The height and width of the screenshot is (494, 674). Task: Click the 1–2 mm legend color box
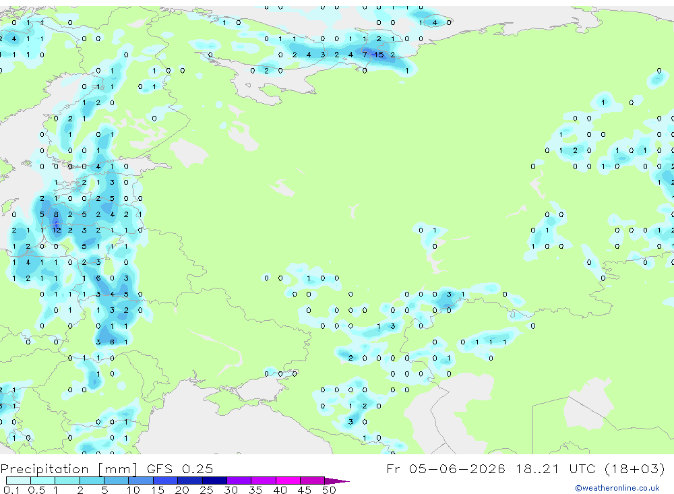[67, 481]
